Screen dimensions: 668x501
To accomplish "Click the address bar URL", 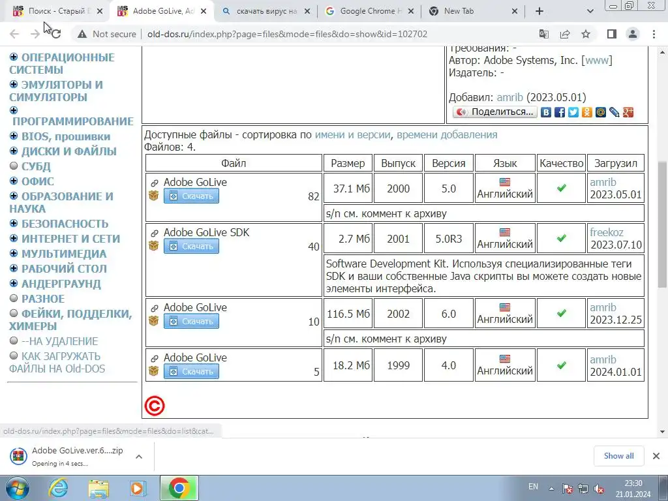I will pyautogui.click(x=287, y=34).
